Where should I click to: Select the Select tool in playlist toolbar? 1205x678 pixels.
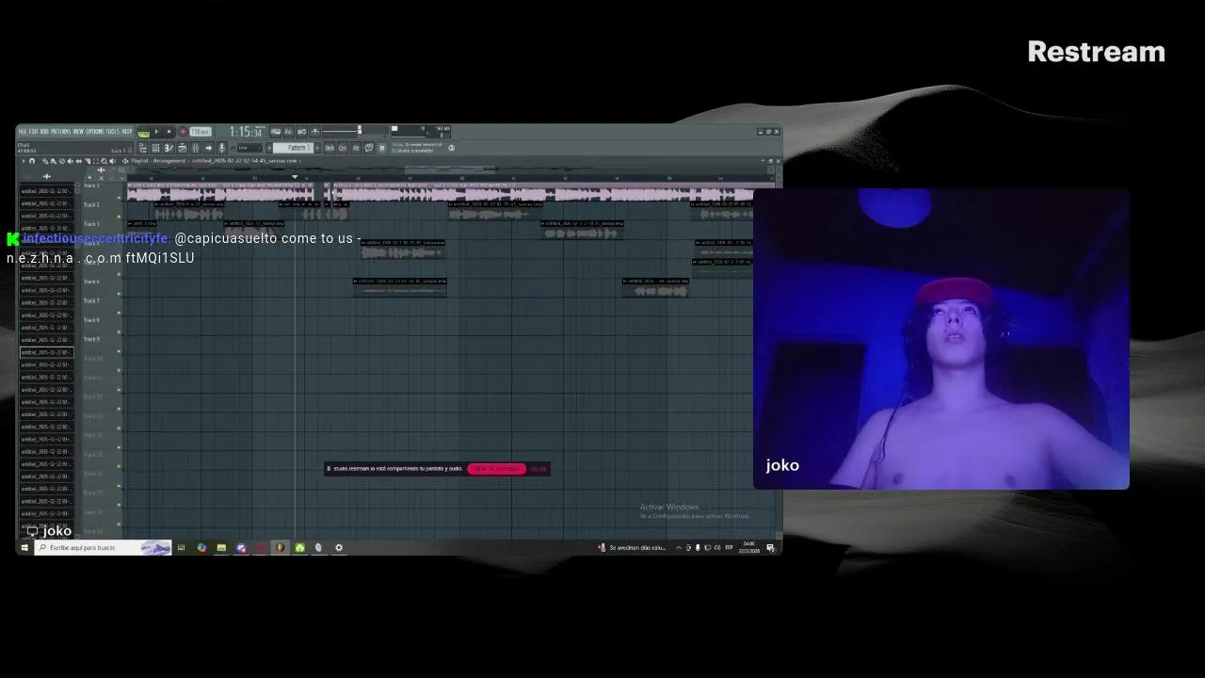96,161
